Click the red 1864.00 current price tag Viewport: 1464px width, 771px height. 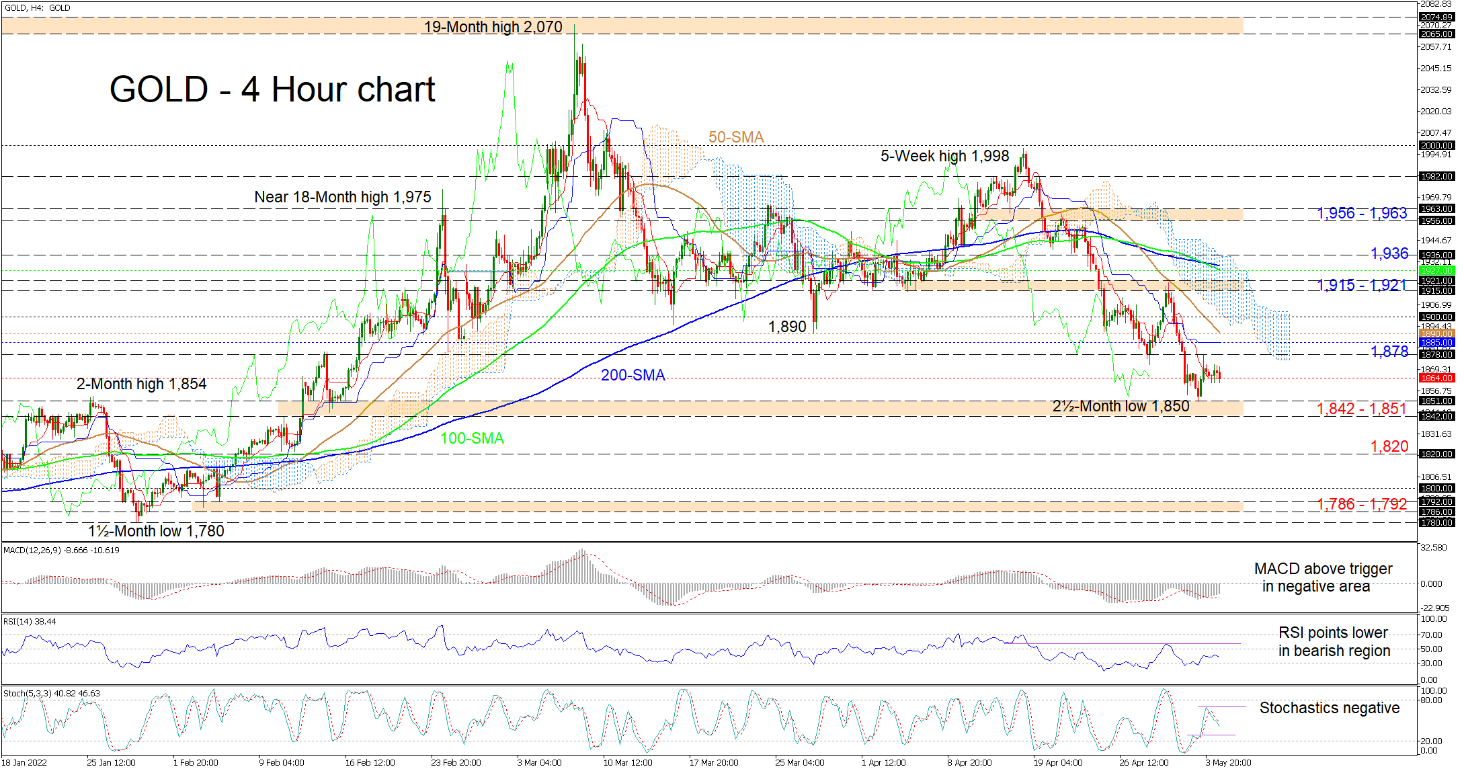click(1436, 378)
